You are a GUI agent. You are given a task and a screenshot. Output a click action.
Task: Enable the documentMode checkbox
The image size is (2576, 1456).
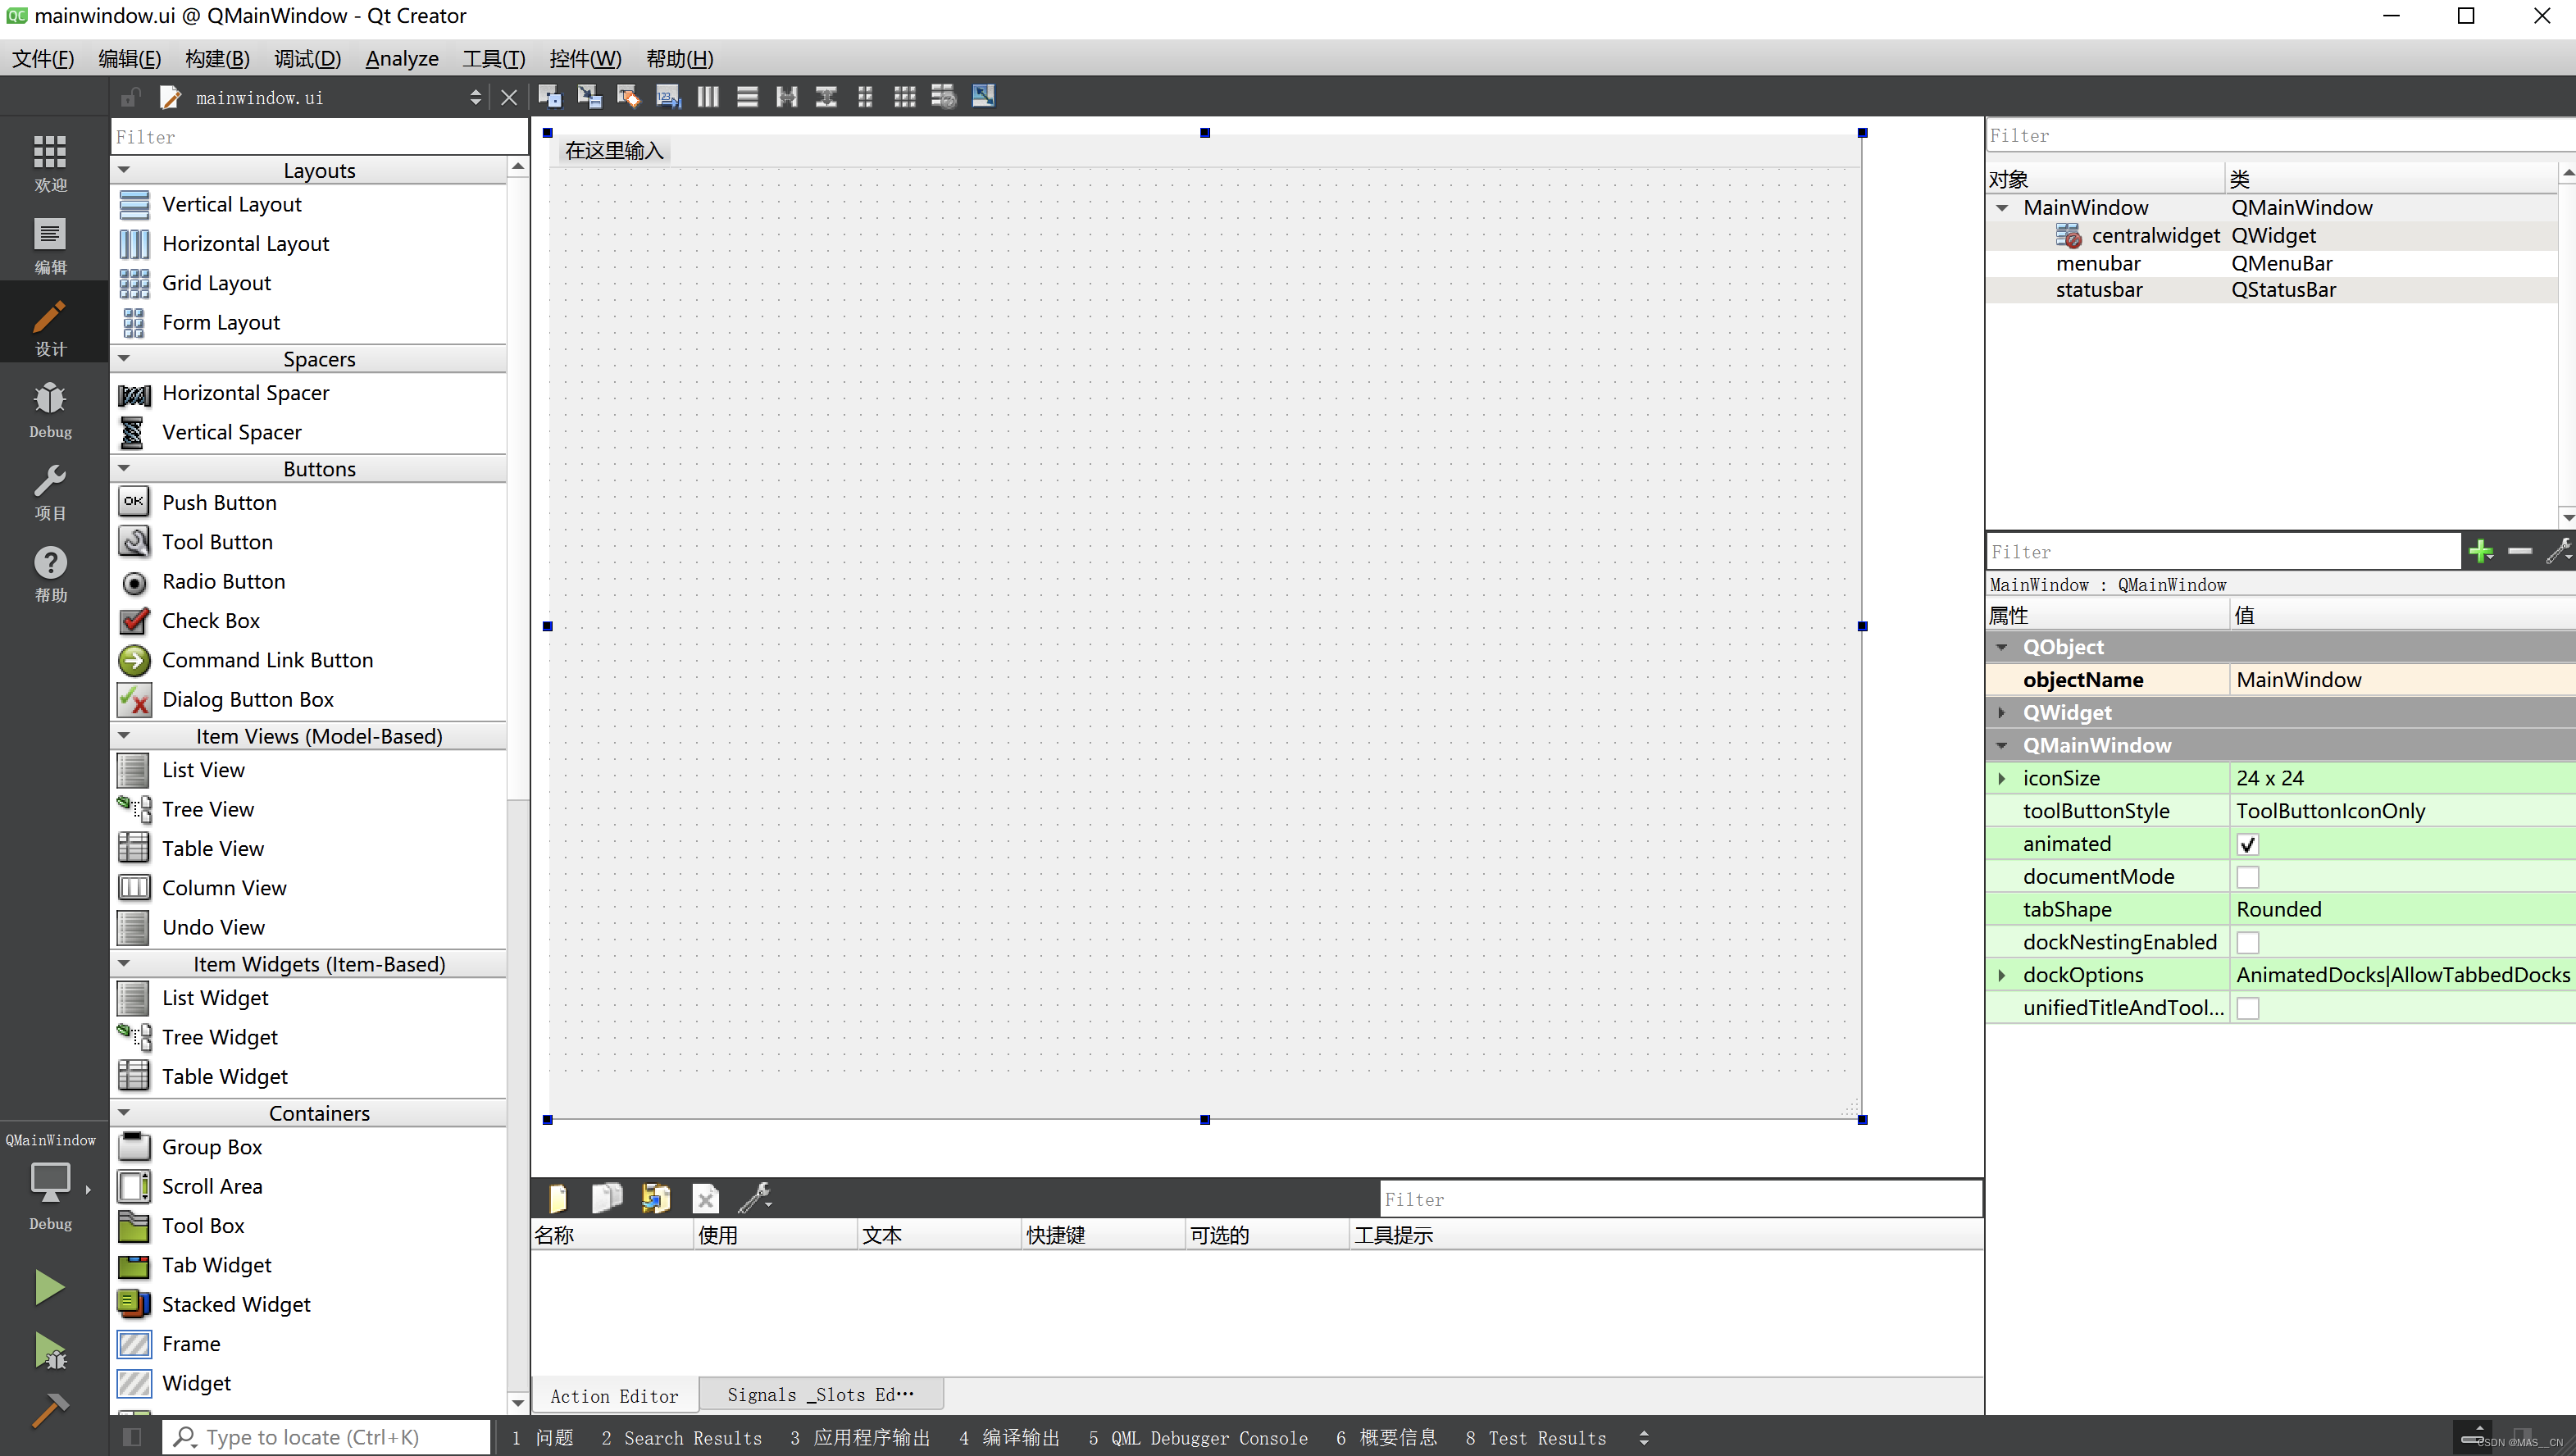coord(2247,877)
